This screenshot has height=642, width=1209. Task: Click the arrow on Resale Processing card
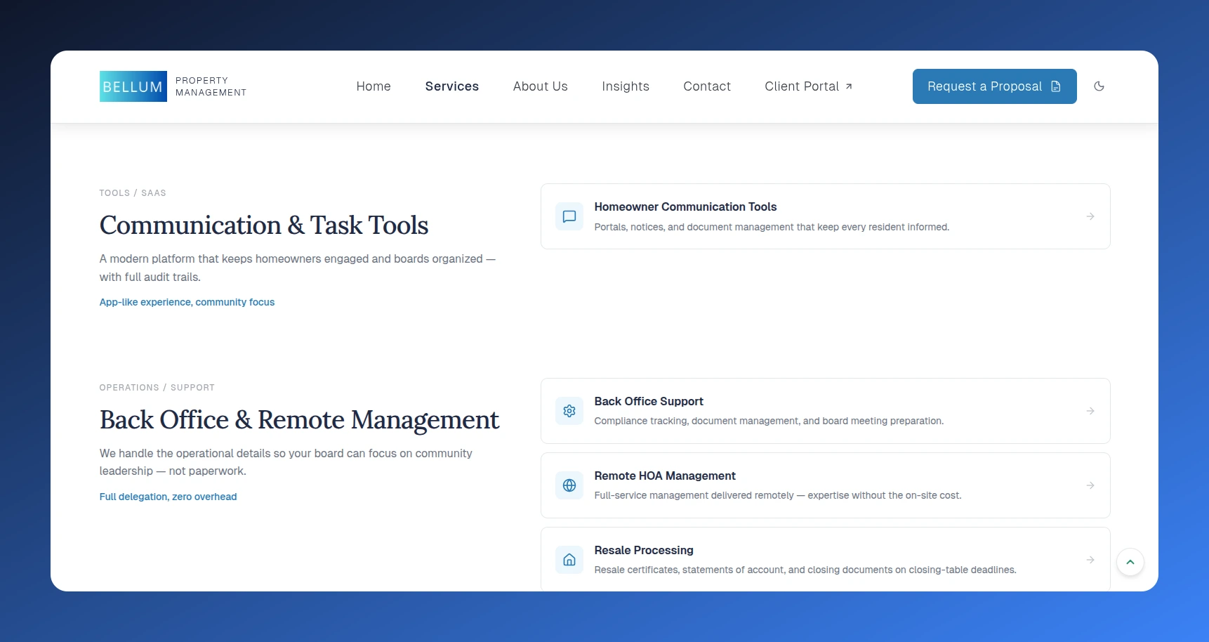click(x=1090, y=560)
